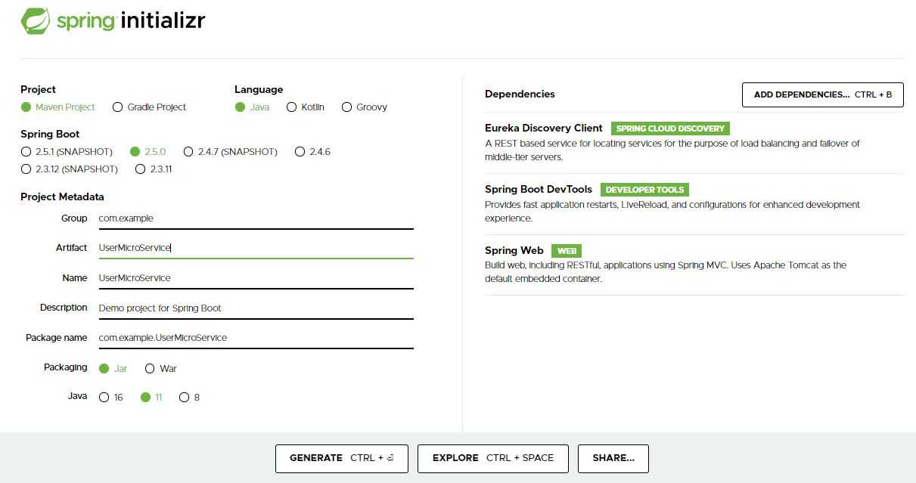Image resolution: width=916 pixels, height=483 pixels.
Task: Select the Maven Project radio option
Action: click(x=58, y=107)
